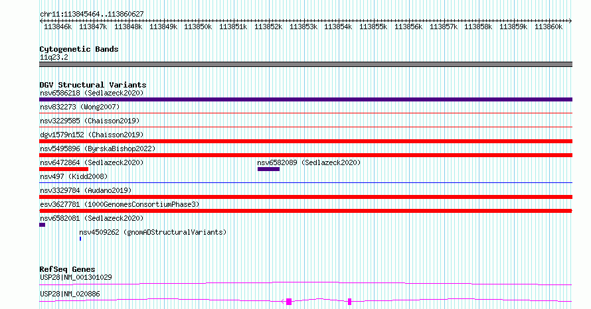The image size is (591, 309).
Task: Click the 113849k ruler tick label
Action: click(x=163, y=27)
